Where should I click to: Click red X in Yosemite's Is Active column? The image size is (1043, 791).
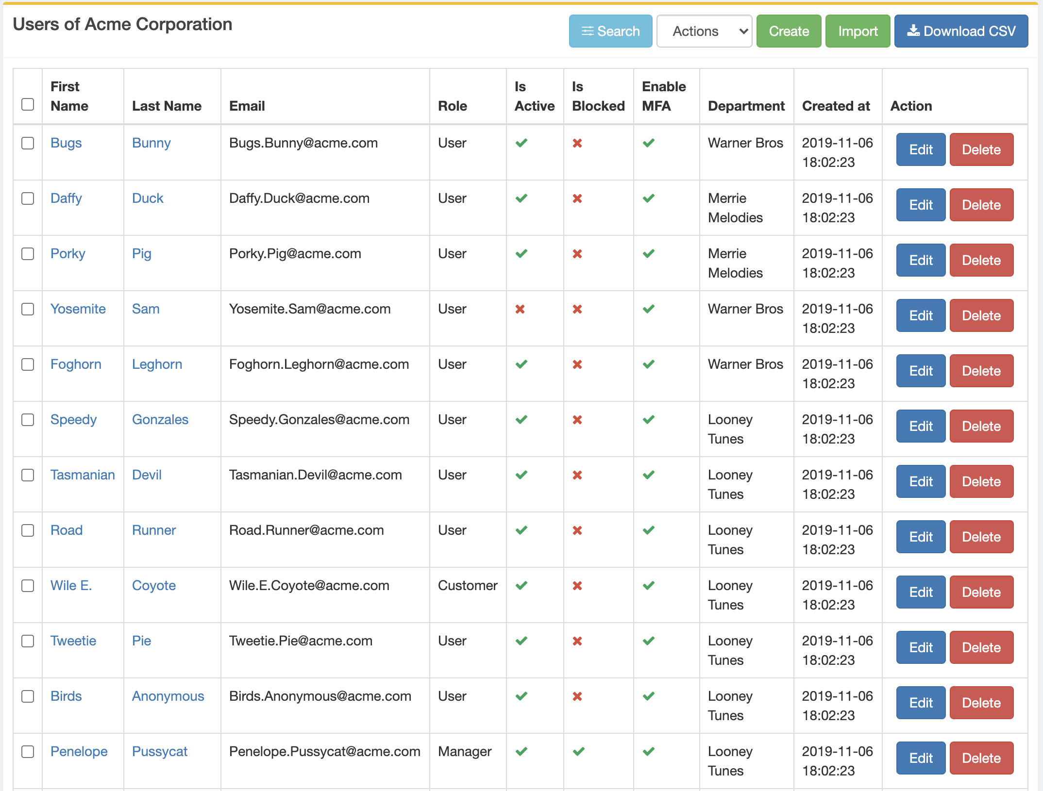(x=520, y=309)
